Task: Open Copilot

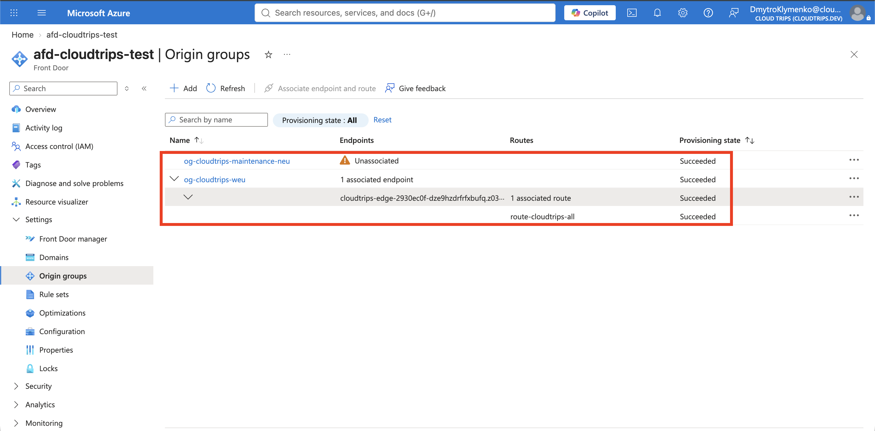Action: click(x=590, y=13)
